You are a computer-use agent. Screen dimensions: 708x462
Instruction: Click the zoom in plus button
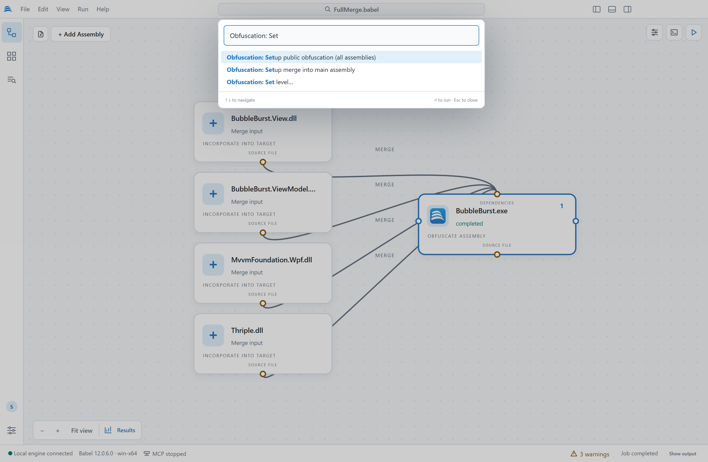tap(58, 431)
